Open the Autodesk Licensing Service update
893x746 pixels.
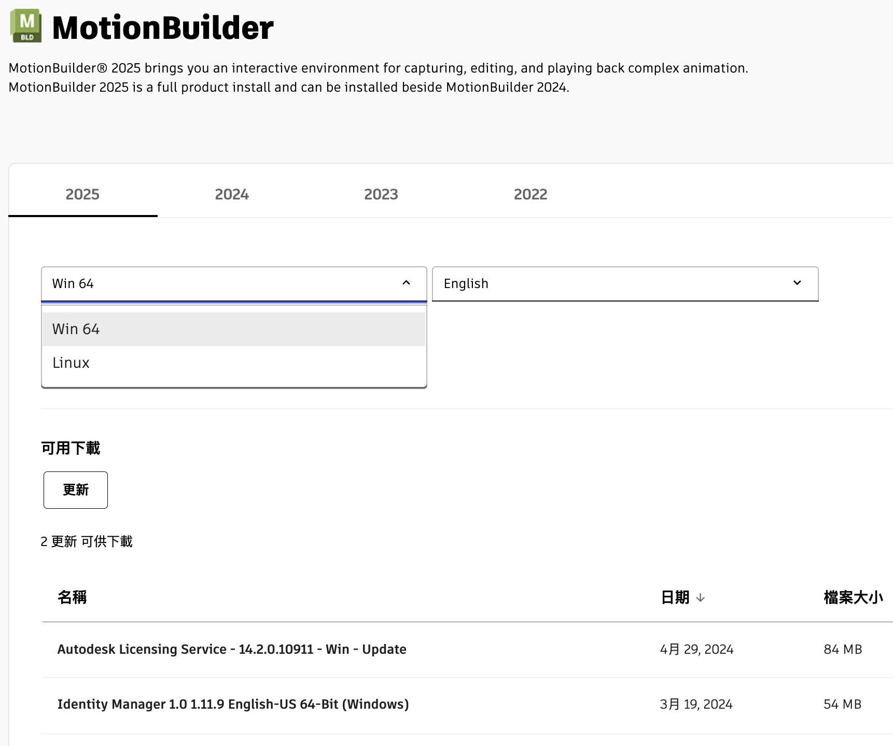pos(232,649)
